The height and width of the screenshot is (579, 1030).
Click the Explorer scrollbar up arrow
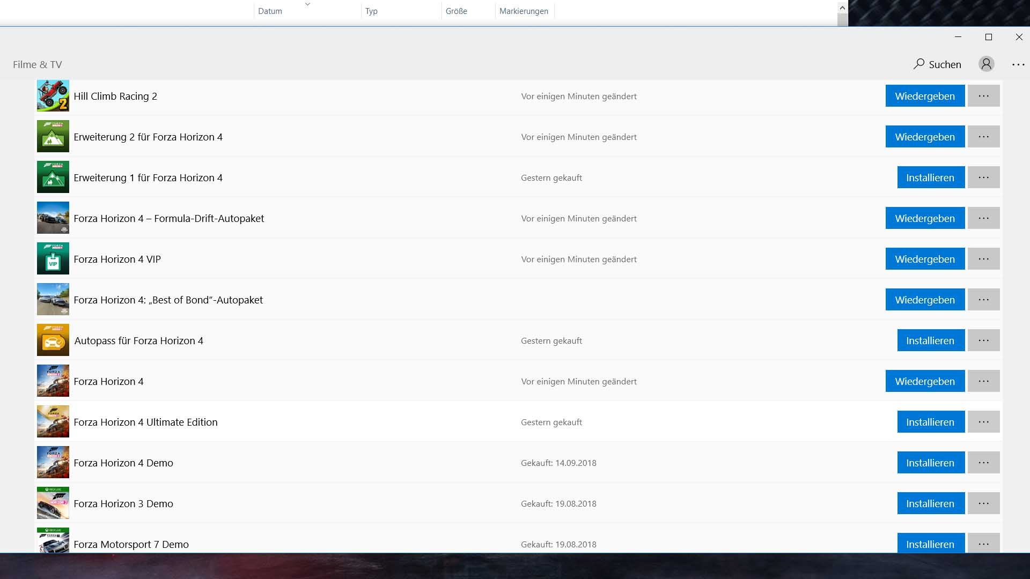pyautogui.click(x=842, y=8)
